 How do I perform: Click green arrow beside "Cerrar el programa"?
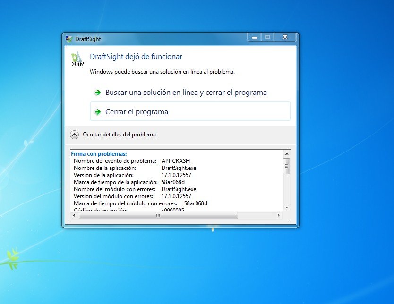coord(97,112)
